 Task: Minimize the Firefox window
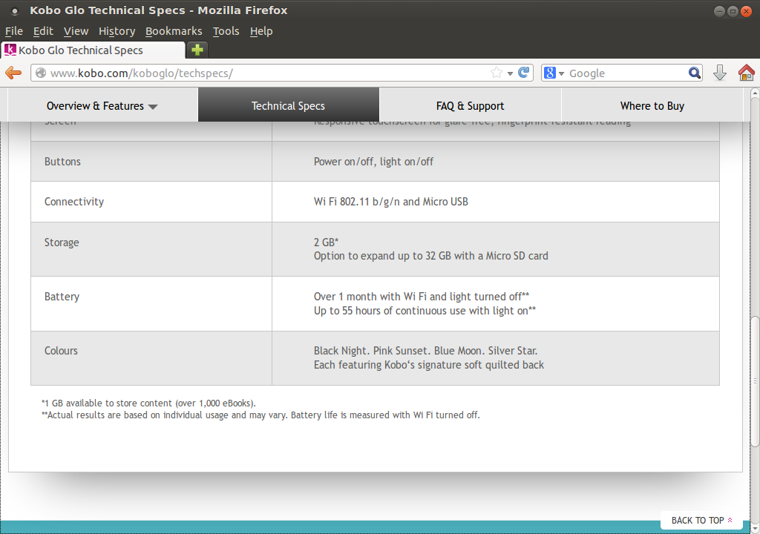(x=720, y=11)
